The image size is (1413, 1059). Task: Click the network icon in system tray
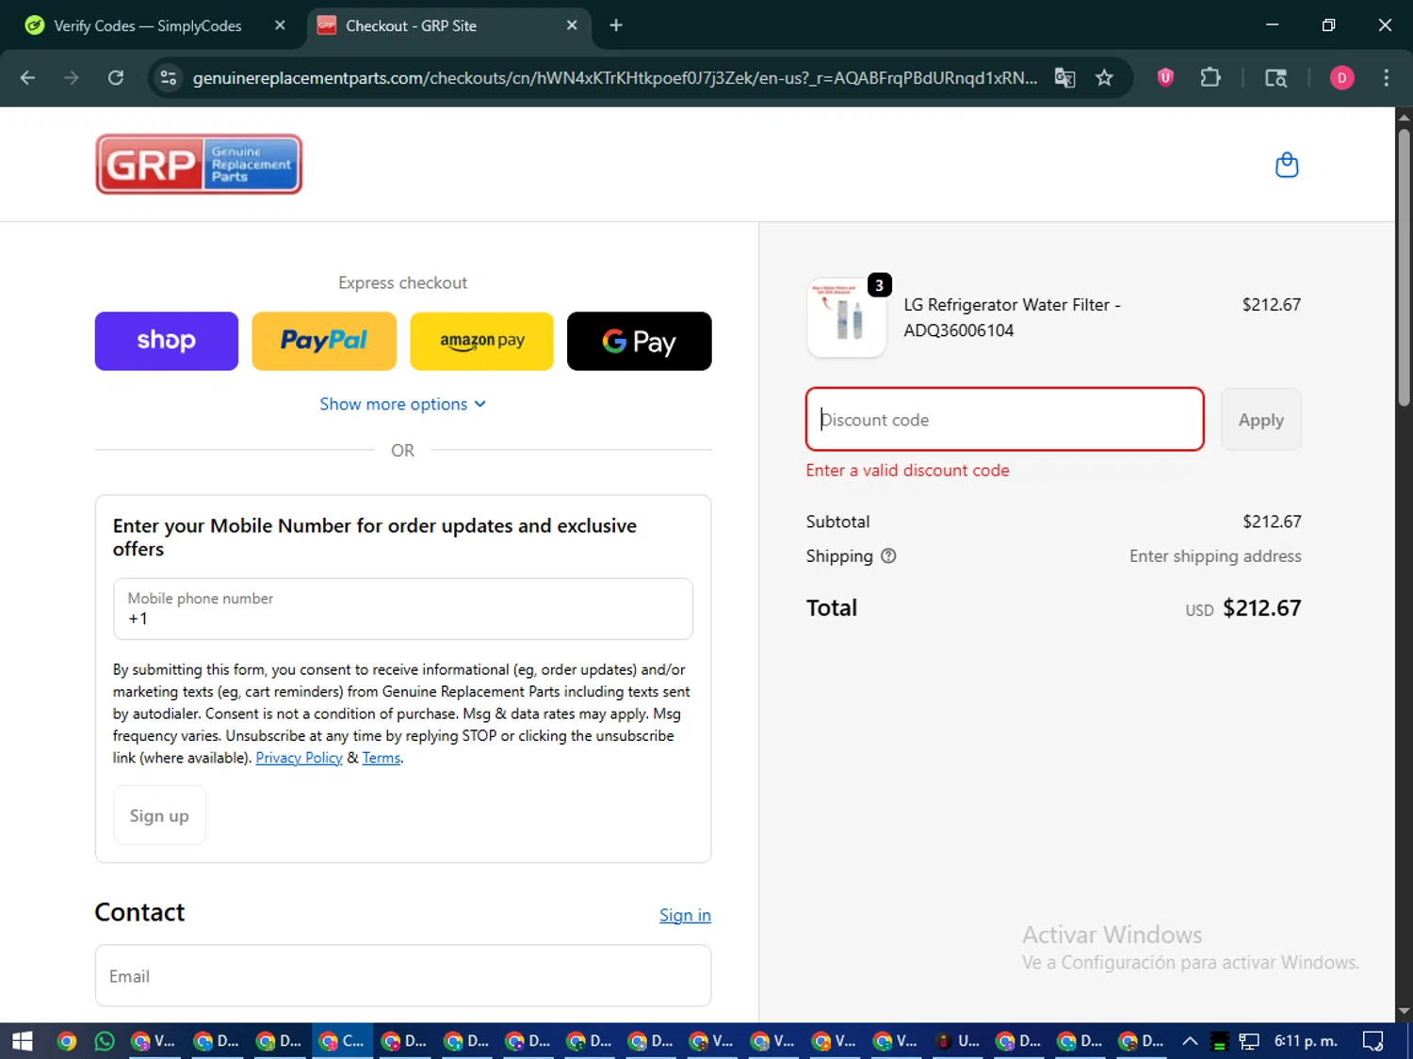point(1249,1041)
